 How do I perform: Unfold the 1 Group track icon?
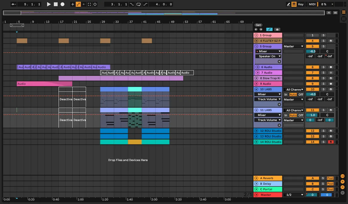click(256, 35)
